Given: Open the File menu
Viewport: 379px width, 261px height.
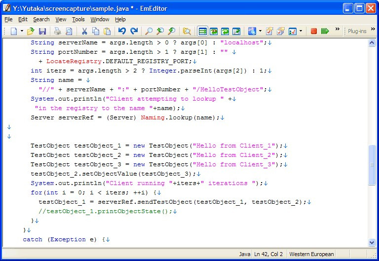Looking at the screenshot, I should 8,19.
